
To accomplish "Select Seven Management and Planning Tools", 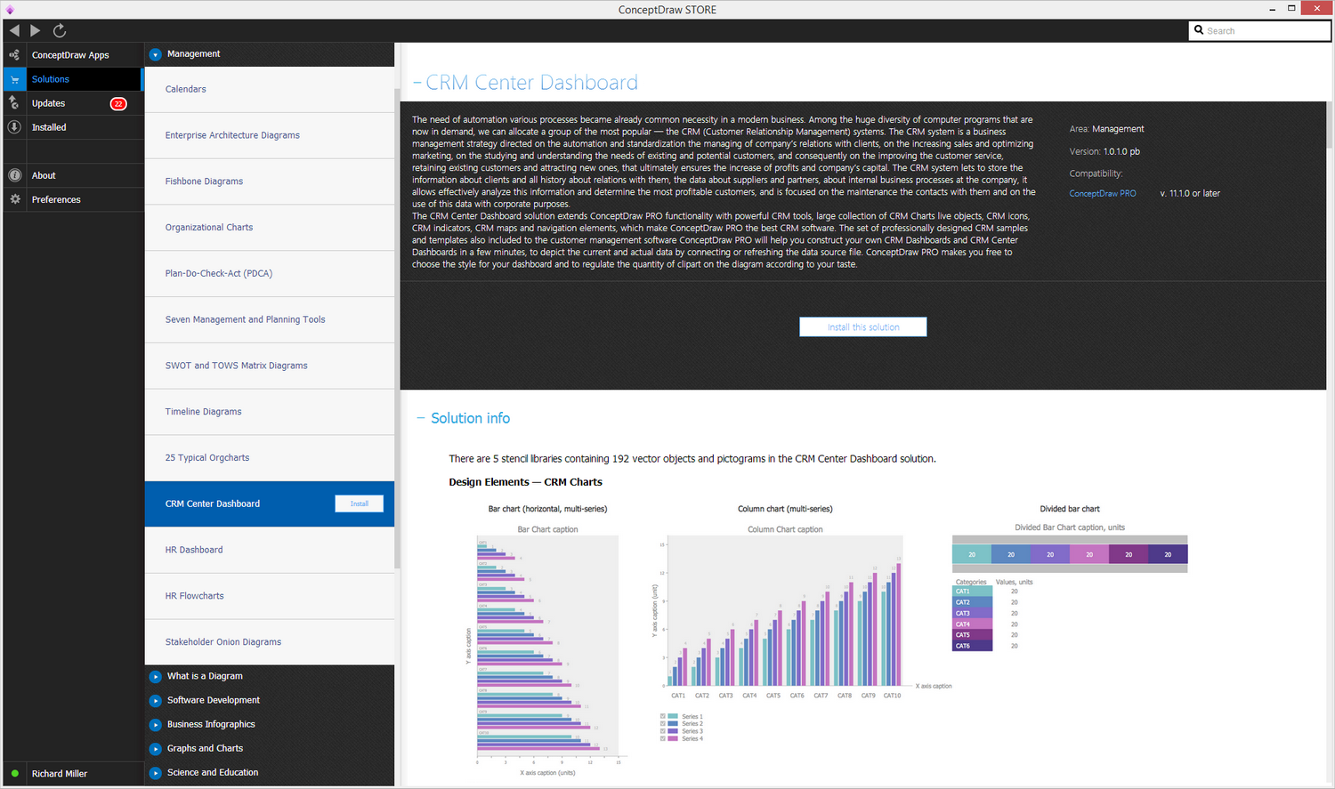I will (270, 320).
